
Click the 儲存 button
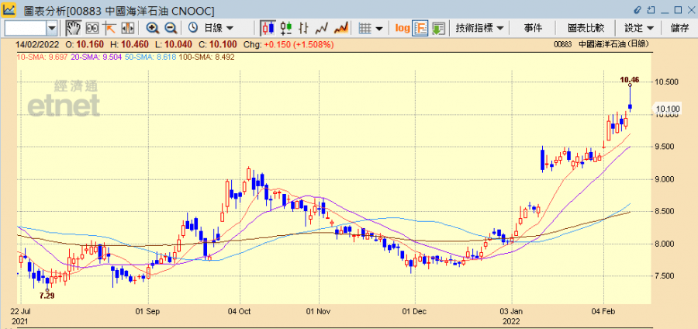pyautogui.click(x=679, y=29)
